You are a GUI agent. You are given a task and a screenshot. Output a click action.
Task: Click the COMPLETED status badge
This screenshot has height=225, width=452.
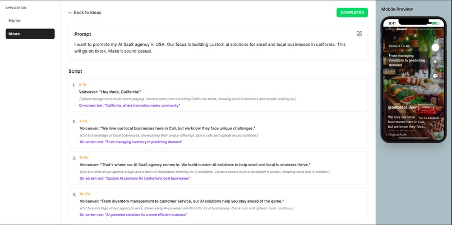click(x=352, y=13)
